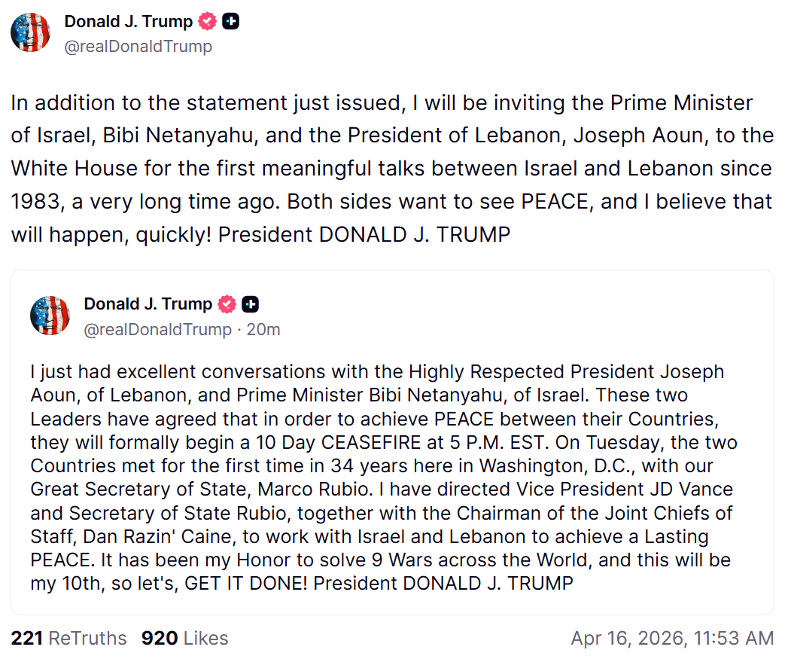The width and height of the screenshot is (785, 659).
Task: Click the verified badge inside the quoted post
Action: pyautogui.click(x=227, y=304)
